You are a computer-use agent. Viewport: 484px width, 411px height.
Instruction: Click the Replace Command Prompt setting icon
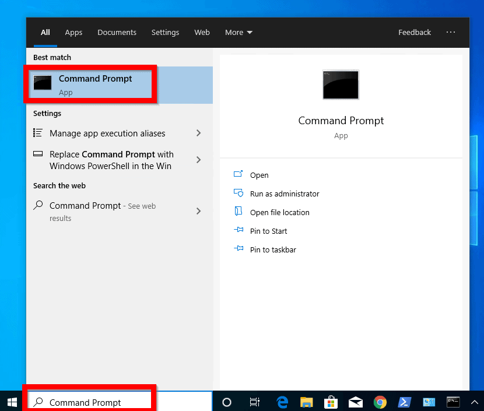pyautogui.click(x=38, y=154)
